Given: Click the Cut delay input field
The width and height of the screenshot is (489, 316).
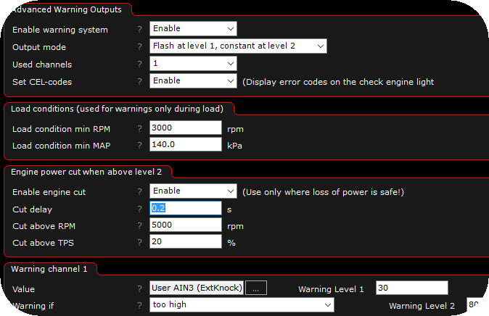Looking at the screenshot, I should [x=186, y=208].
